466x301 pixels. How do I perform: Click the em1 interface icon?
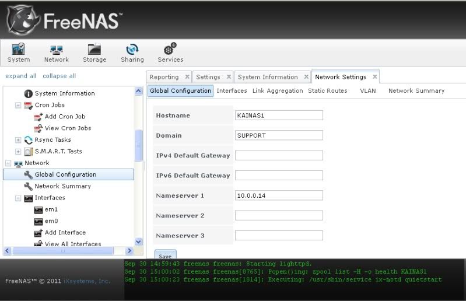[38, 210]
